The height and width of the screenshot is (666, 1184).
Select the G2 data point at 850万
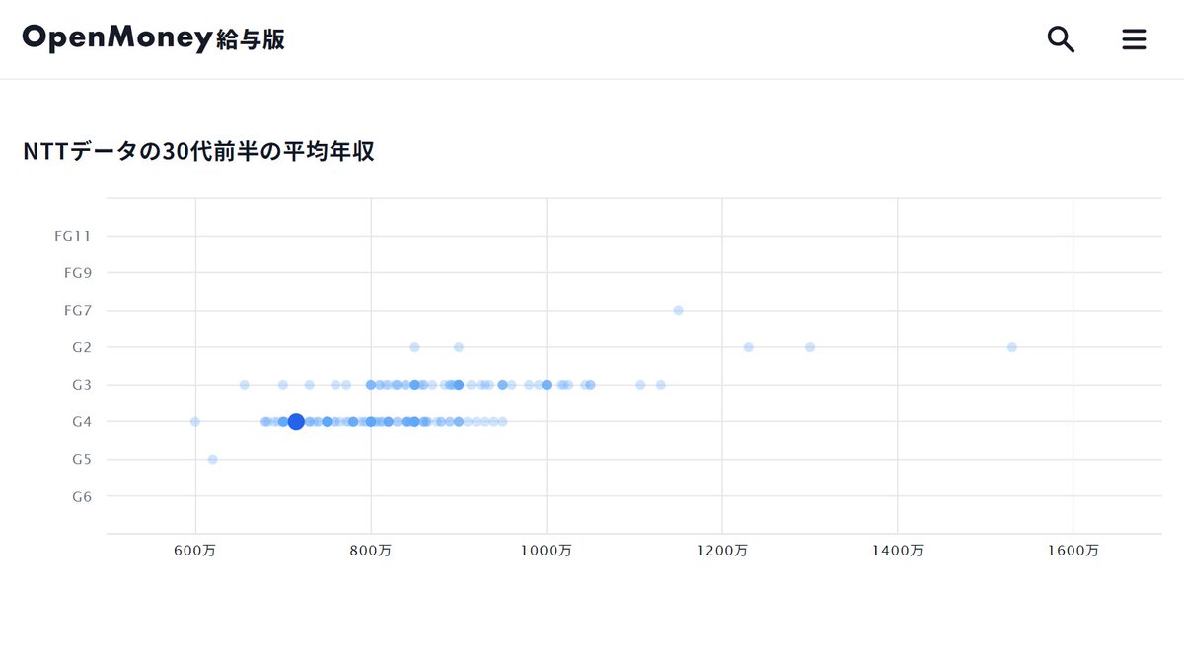[414, 347]
